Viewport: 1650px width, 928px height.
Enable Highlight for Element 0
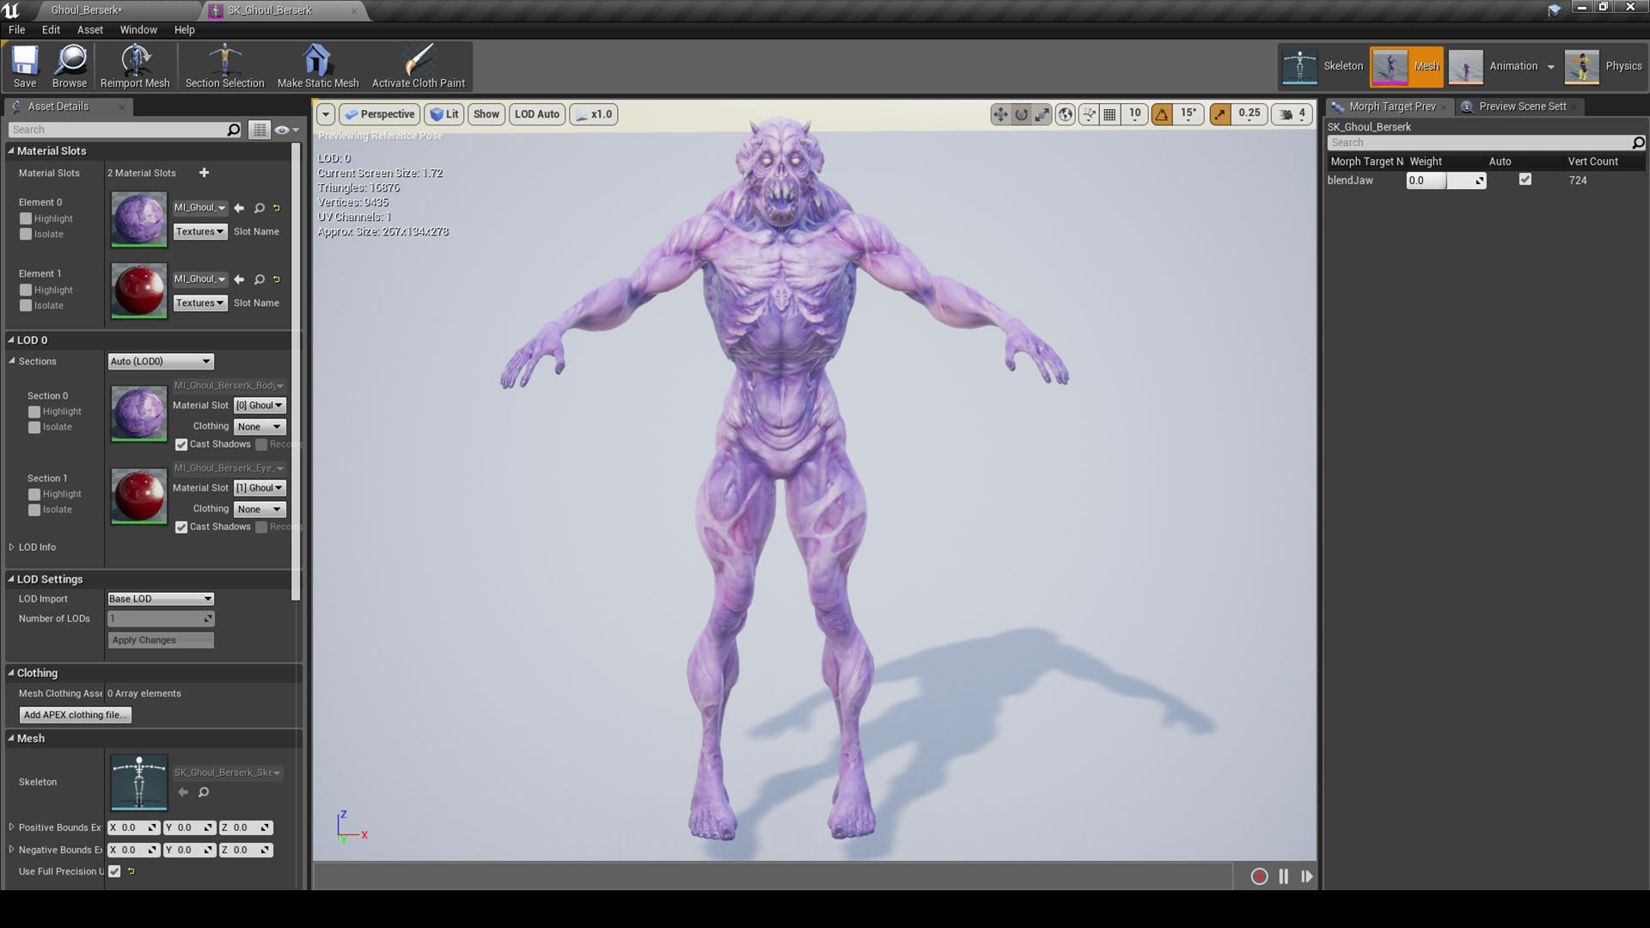[26, 218]
